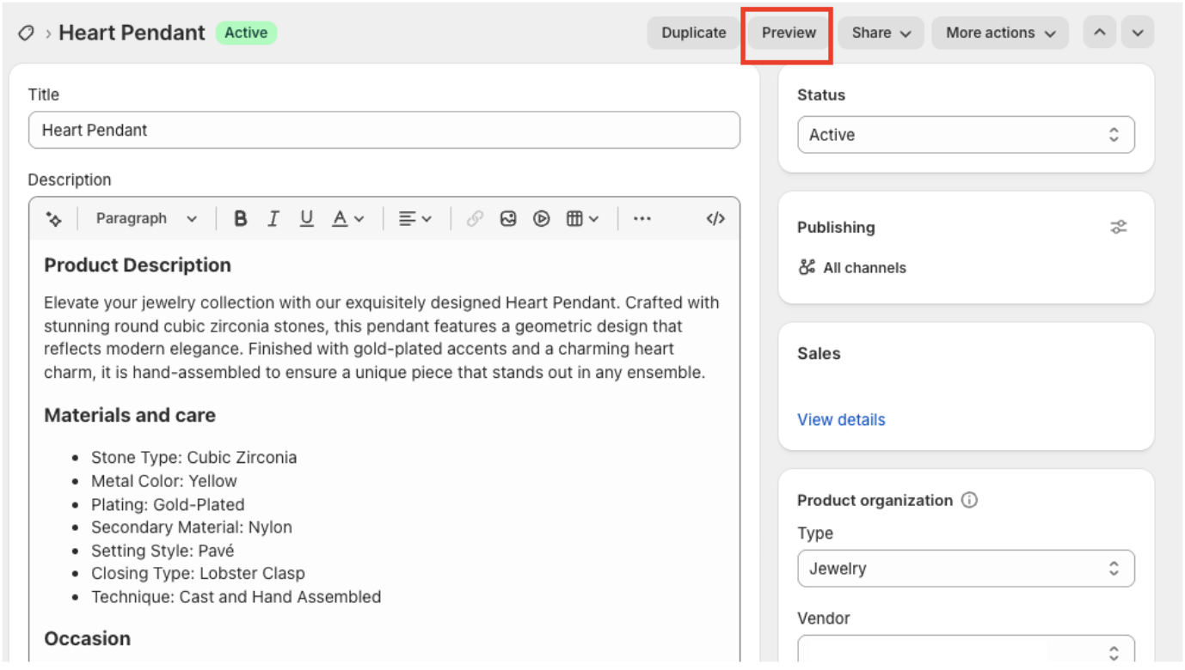
Task: Click the insert link icon
Action: click(475, 219)
